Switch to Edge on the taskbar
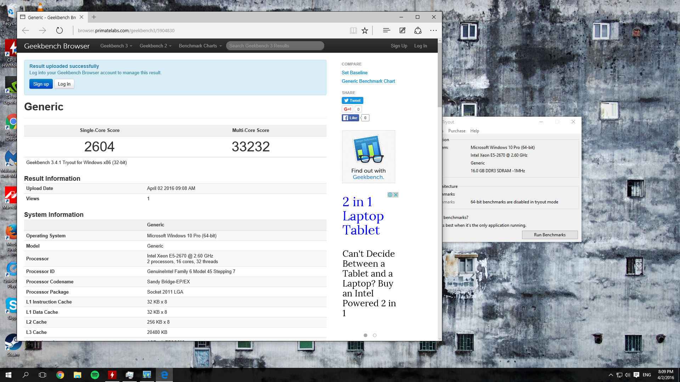This screenshot has height=382, width=680. click(x=164, y=375)
